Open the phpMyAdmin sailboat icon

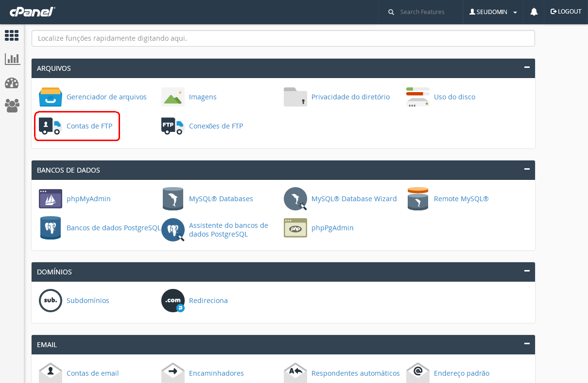[51, 199]
